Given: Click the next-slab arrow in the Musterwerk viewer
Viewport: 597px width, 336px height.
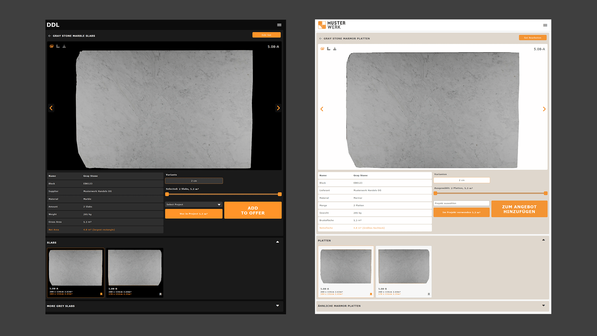Looking at the screenshot, I should 544,109.
